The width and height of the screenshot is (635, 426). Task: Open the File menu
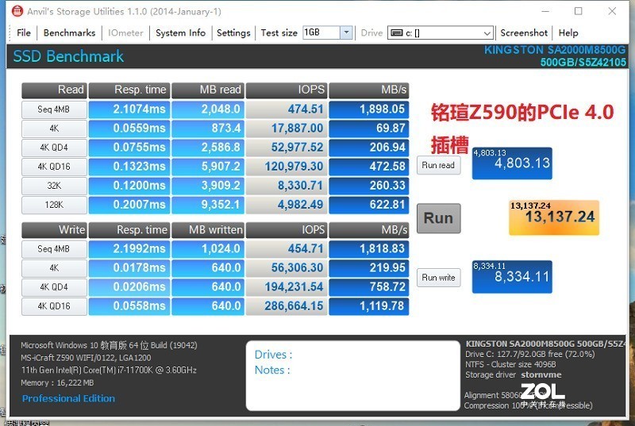tap(24, 33)
